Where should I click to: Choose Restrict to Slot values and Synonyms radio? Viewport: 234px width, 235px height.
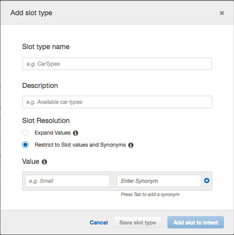pyautogui.click(x=25, y=145)
